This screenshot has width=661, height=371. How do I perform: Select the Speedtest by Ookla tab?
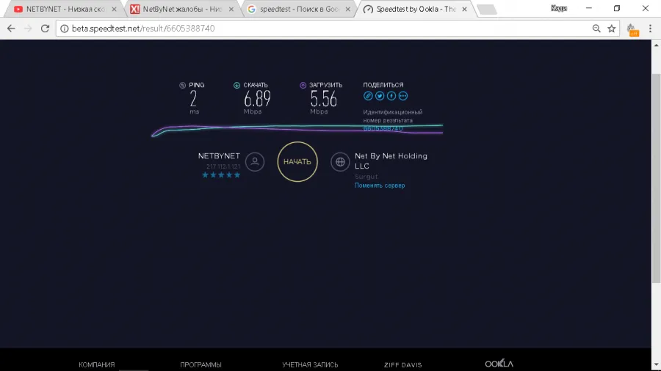[415, 9]
